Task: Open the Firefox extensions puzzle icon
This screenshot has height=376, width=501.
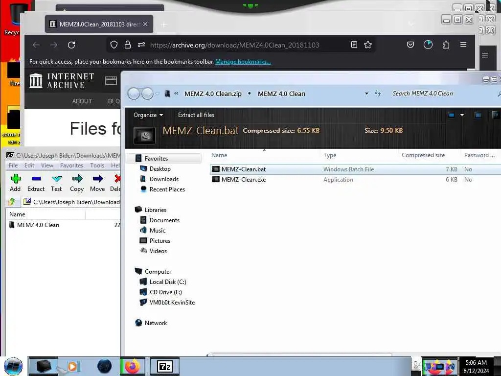Action: click(446, 45)
